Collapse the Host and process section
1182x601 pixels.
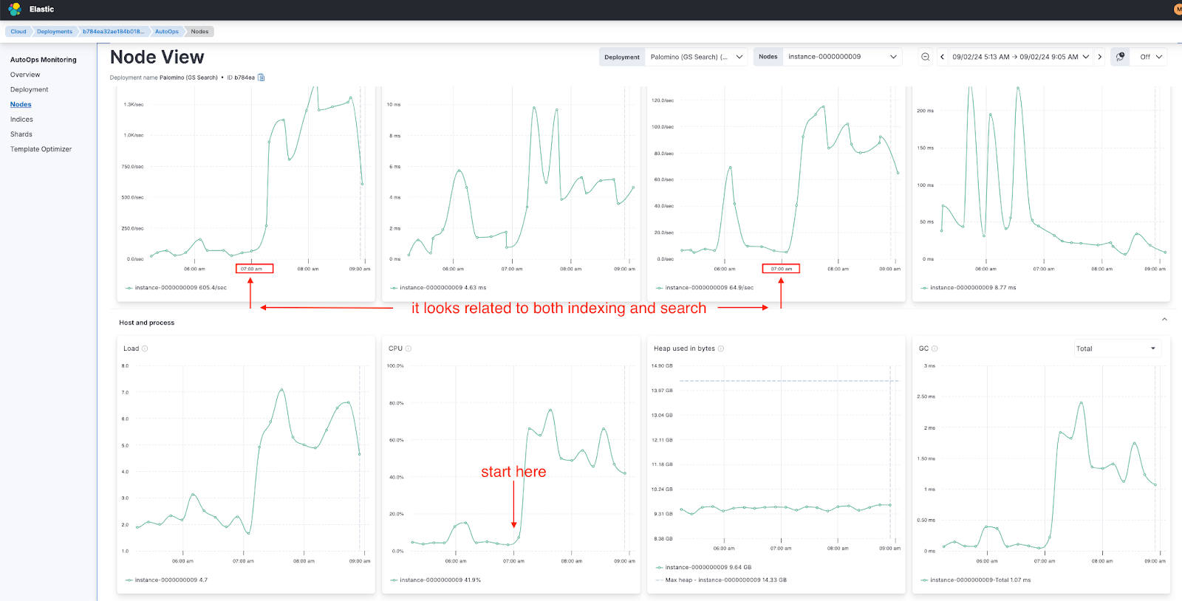1164,320
